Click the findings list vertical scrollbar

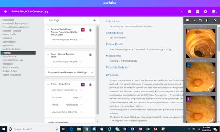point(98,70)
